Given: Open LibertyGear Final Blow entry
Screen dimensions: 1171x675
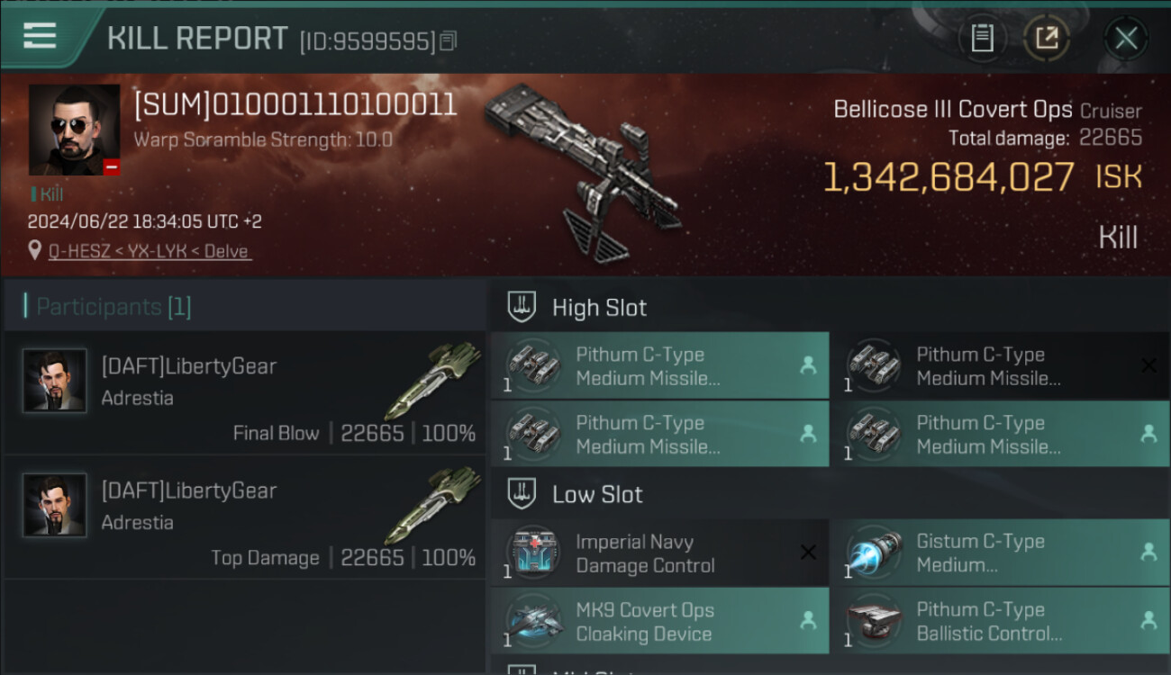Looking at the screenshot, I should [x=245, y=392].
